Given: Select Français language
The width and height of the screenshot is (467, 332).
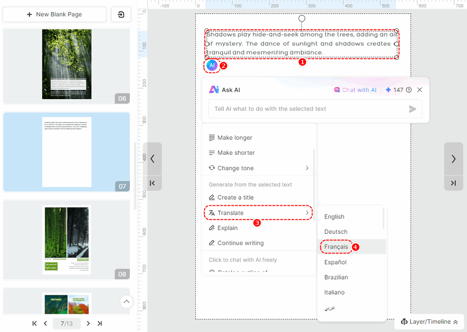Looking at the screenshot, I should [352, 247].
